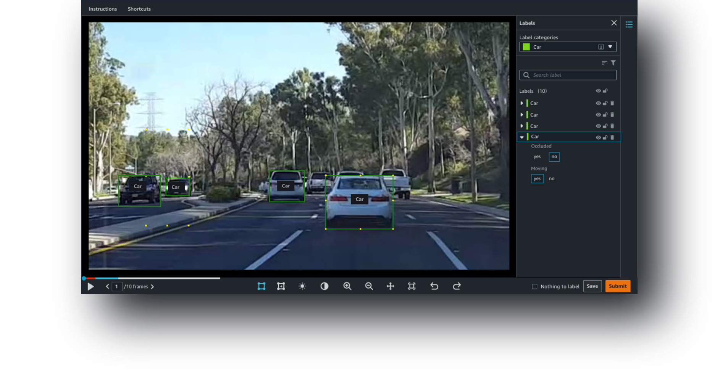720x382 pixels.
Task: Set Moving attribute to no
Action: 552,179
